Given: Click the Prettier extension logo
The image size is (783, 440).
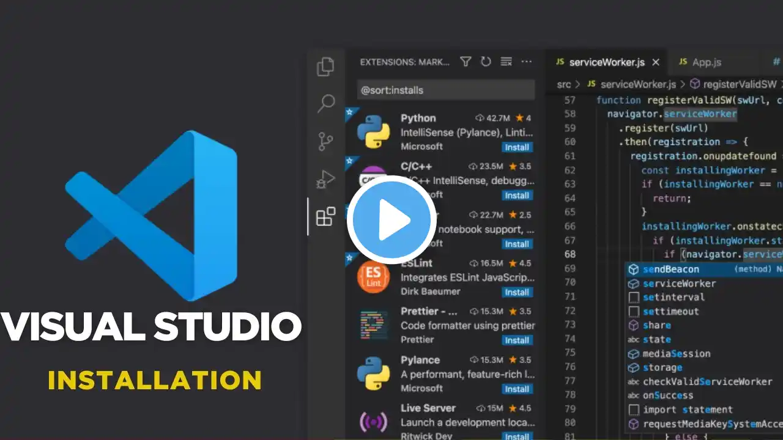Looking at the screenshot, I should click(373, 325).
